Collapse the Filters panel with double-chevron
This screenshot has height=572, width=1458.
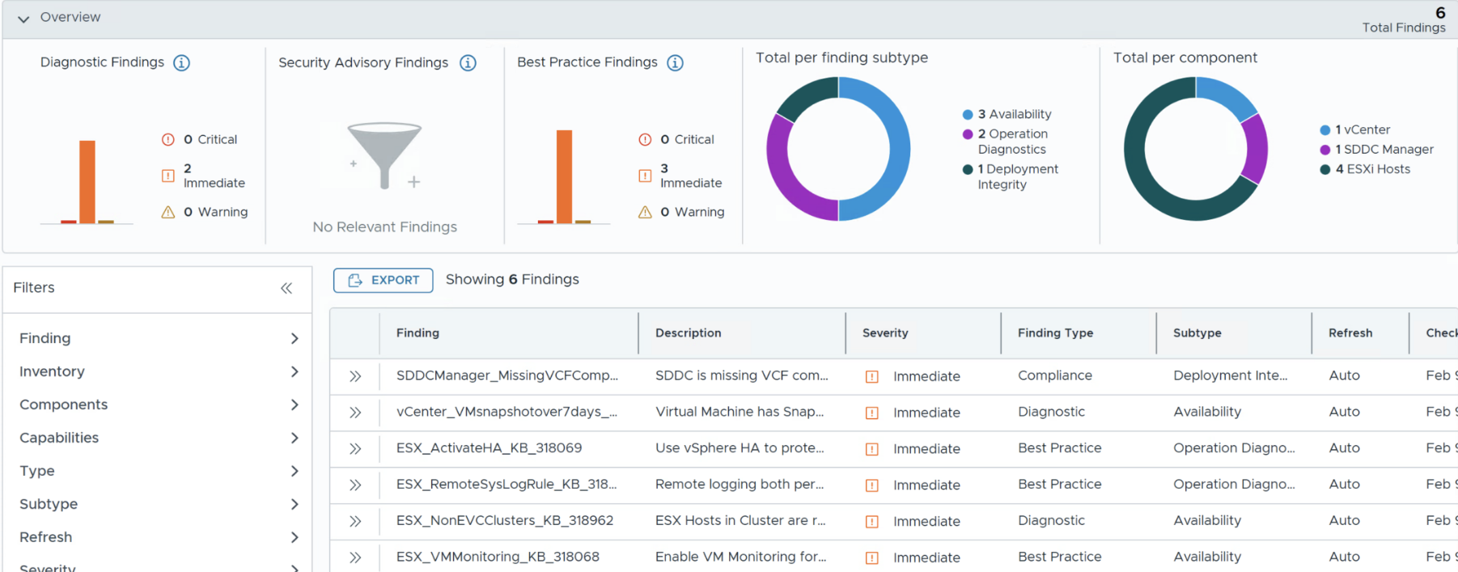click(x=286, y=288)
